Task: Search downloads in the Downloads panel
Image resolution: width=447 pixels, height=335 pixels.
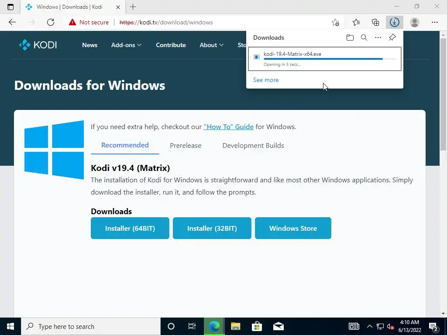Action: tap(364, 38)
